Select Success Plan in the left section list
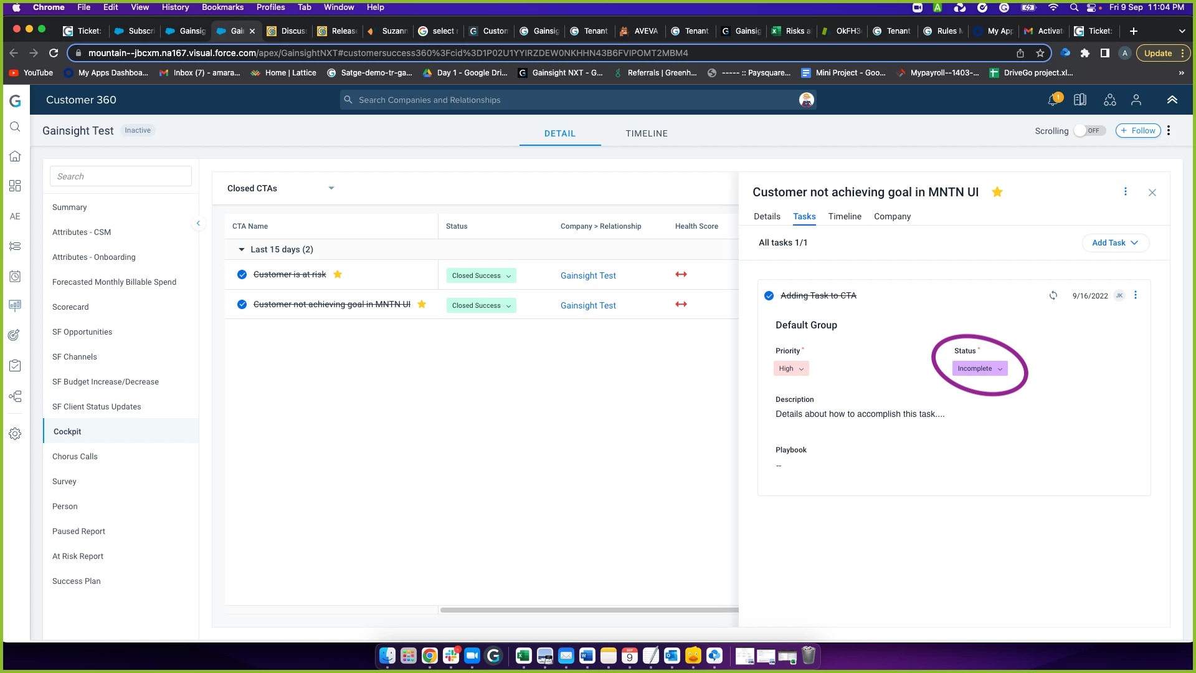 point(76,581)
